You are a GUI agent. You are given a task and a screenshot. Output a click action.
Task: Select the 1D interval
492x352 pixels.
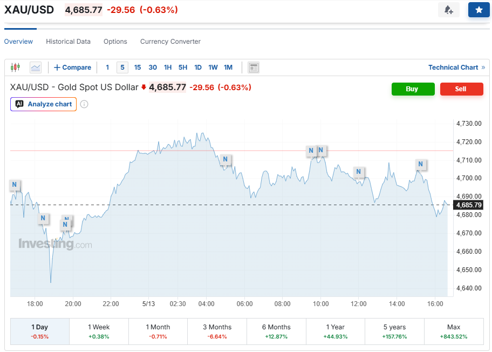(x=198, y=67)
